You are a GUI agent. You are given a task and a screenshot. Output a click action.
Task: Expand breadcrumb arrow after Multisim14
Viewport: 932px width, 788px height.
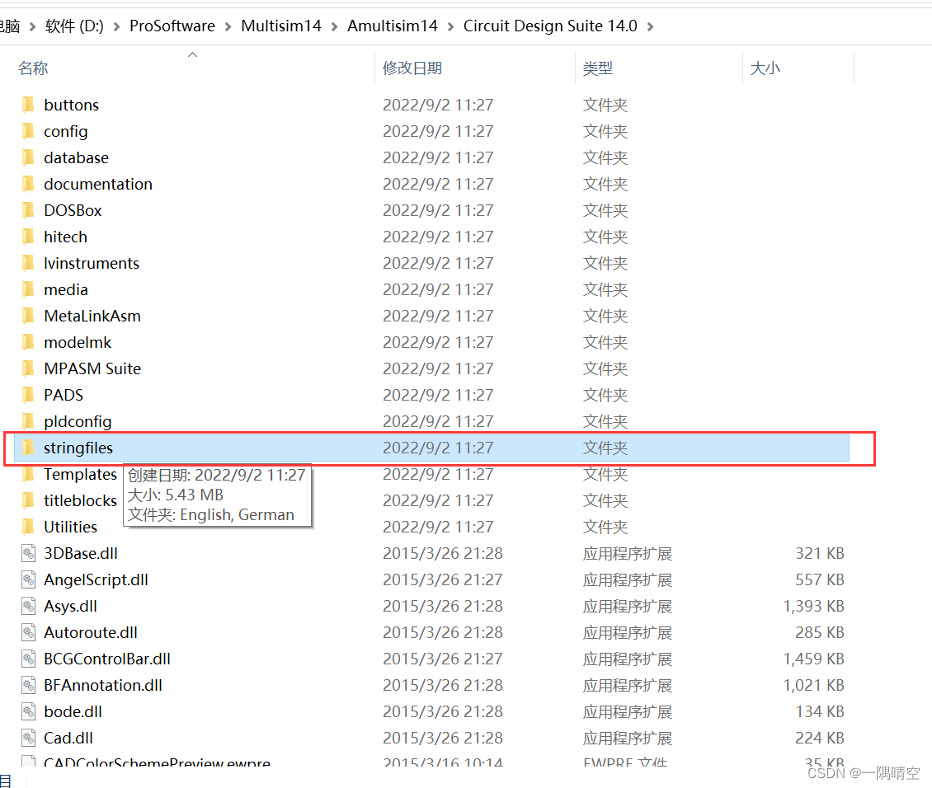coord(335,26)
